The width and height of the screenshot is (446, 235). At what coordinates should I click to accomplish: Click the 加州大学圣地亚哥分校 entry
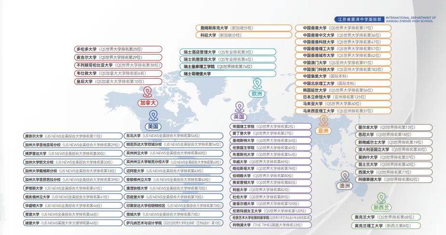click(x=73, y=145)
